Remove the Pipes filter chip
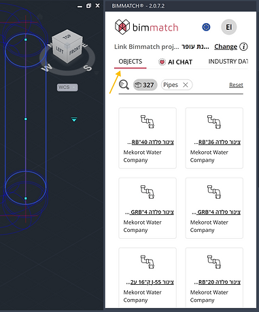This screenshot has width=259, height=312. [x=186, y=85]
